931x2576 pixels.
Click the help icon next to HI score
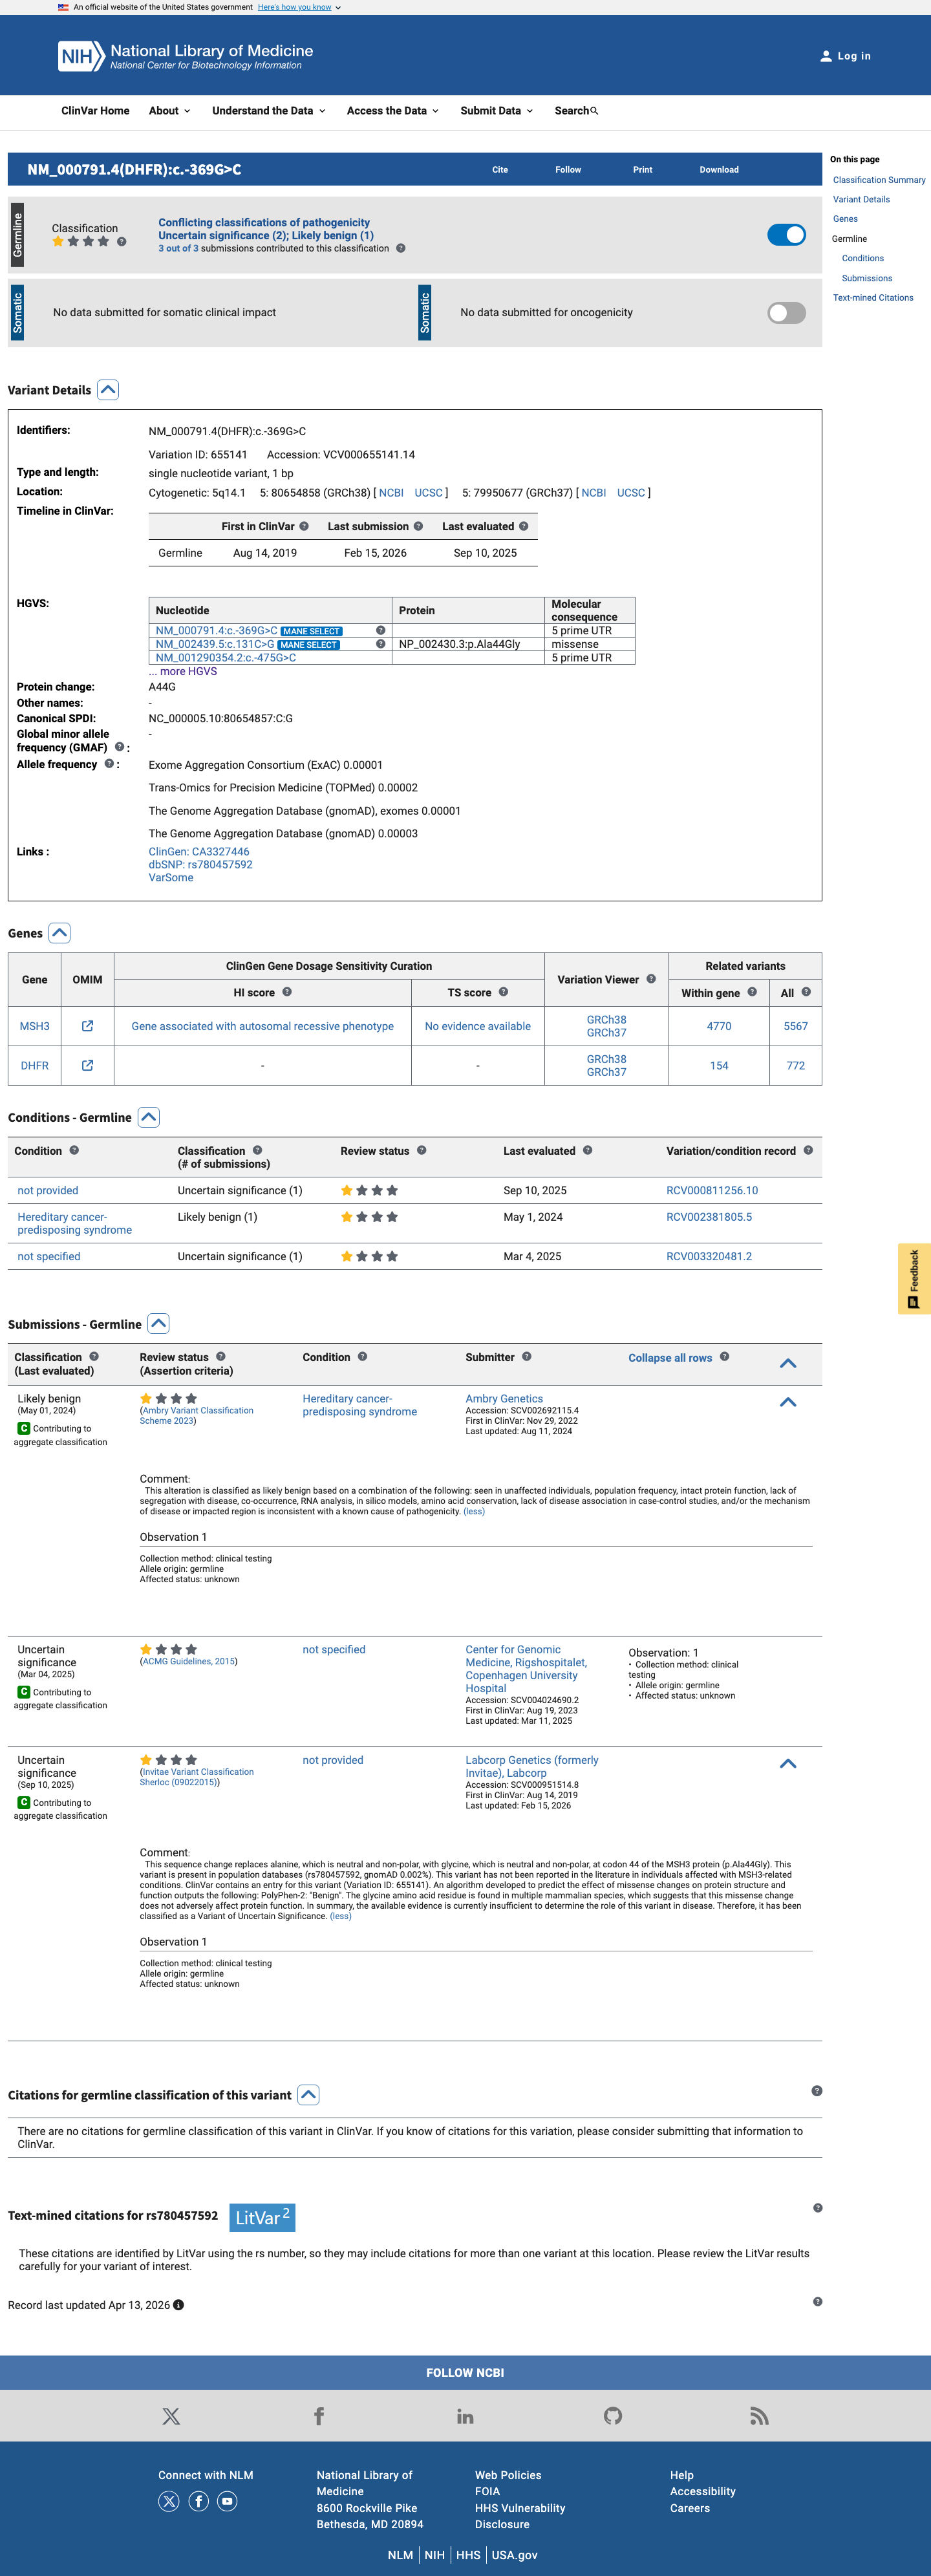coord(287,992)
